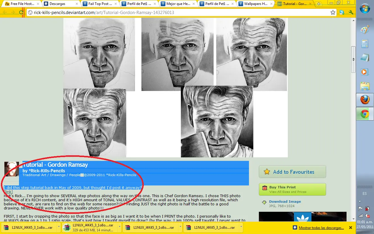Switch to Firefox in the taskbar
Screen dimensions: 374x234
365,100
